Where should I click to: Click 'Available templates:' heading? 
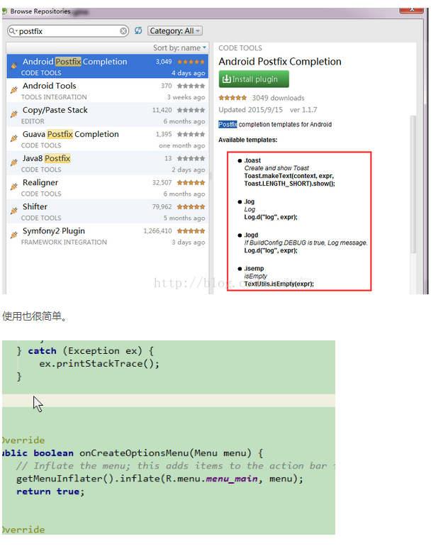(247, 140)
